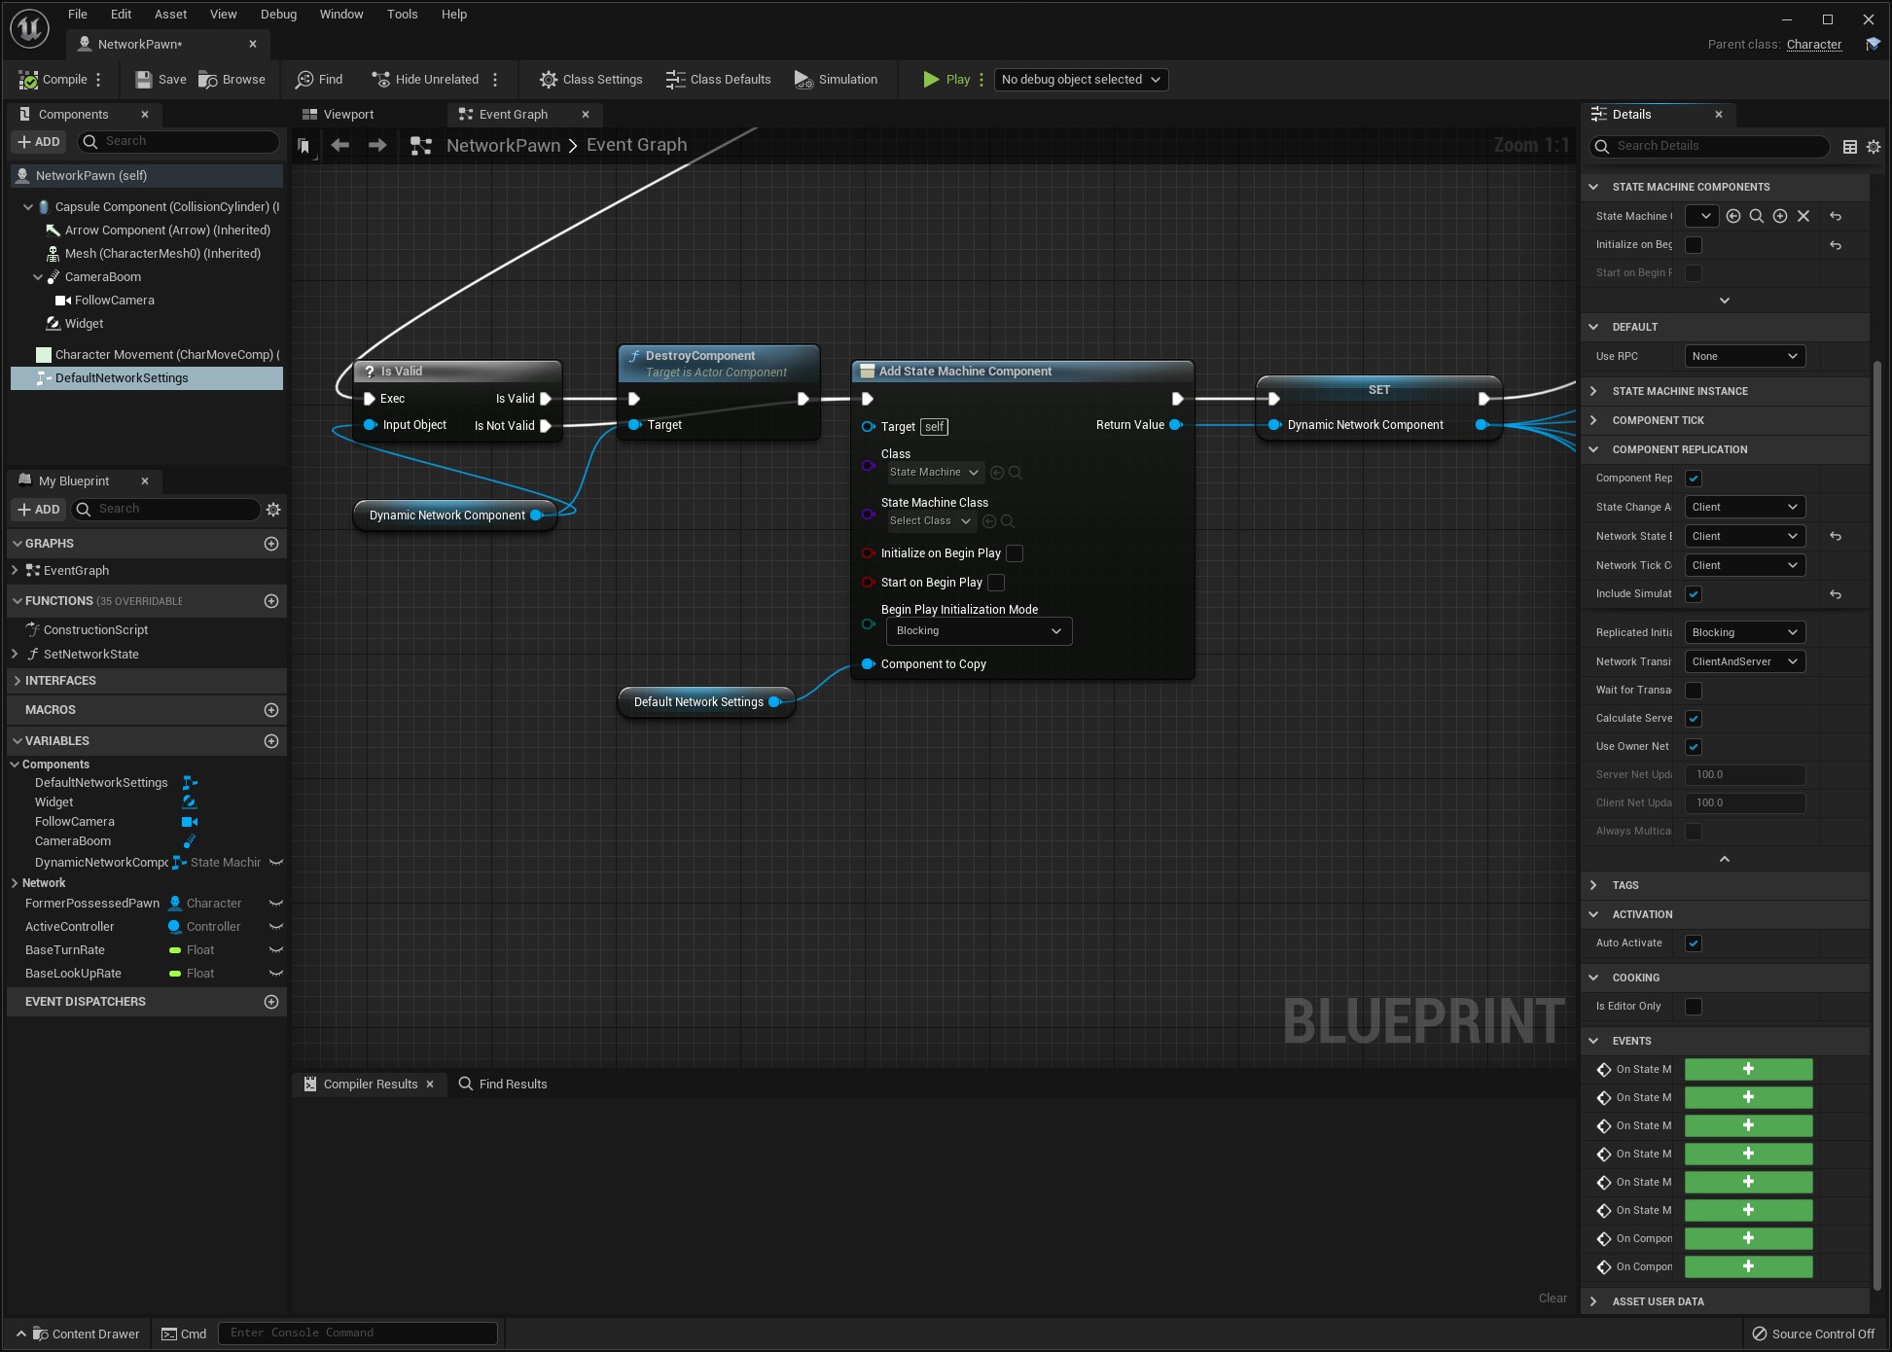The height and width of the screenshot is (1352, 1892).
Task: Click the Compile blueprint icon
Action: (29, 80)
